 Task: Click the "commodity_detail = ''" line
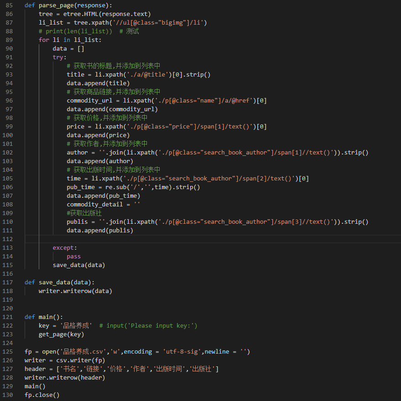pyautogui.click(x=104, y=205)
